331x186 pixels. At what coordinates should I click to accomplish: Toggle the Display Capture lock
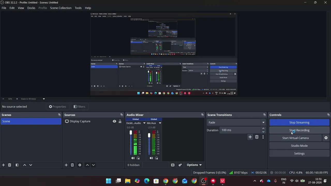(x=120, y=121)
